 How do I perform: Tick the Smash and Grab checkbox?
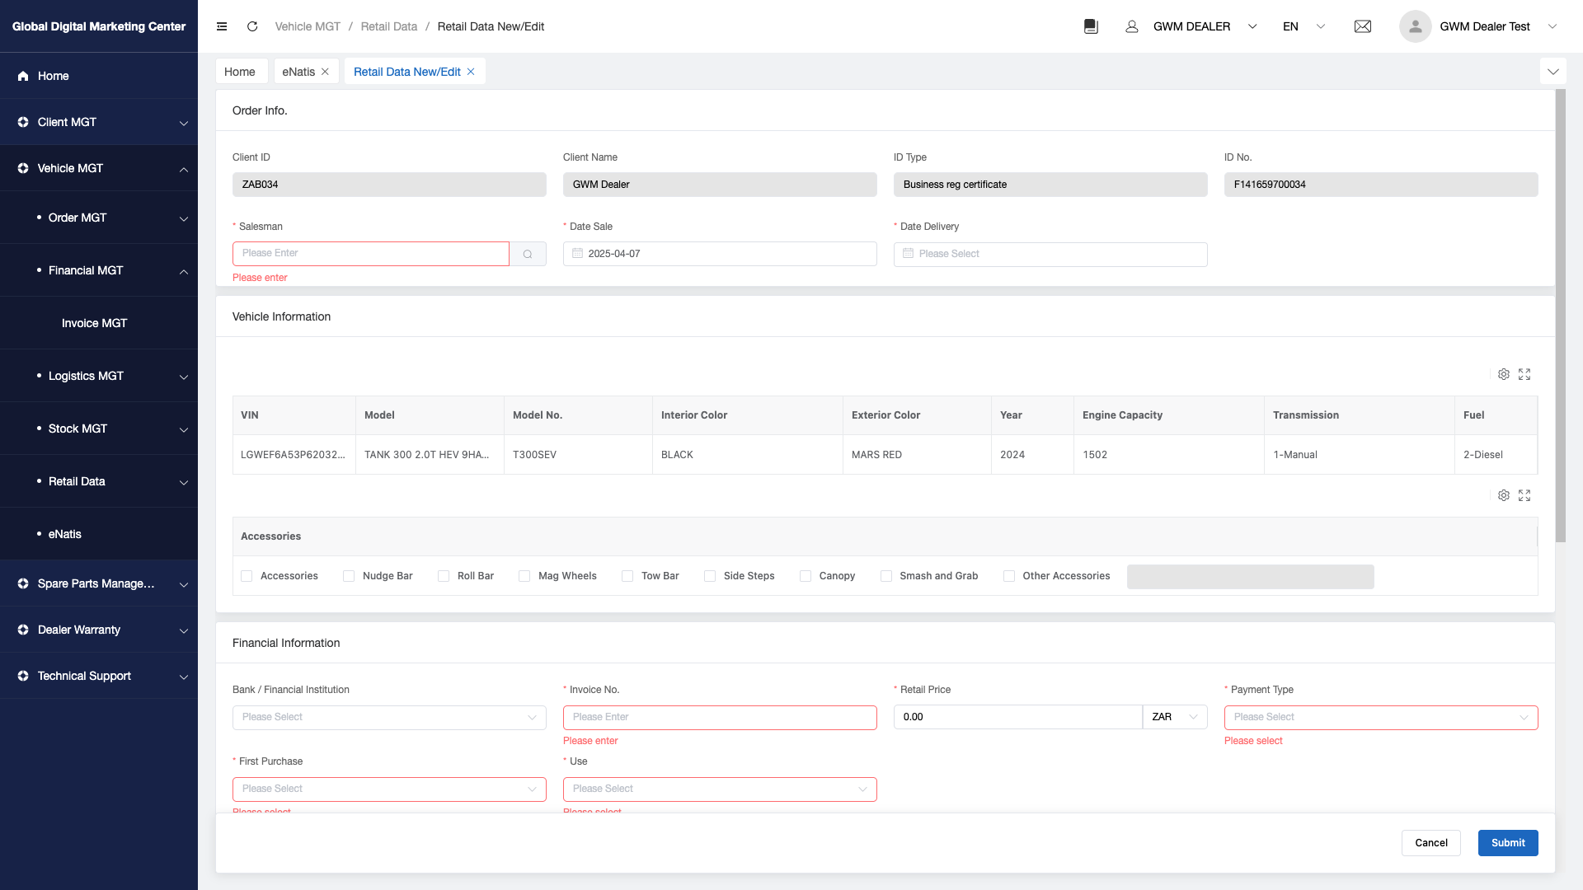click(x=886, y=576)
